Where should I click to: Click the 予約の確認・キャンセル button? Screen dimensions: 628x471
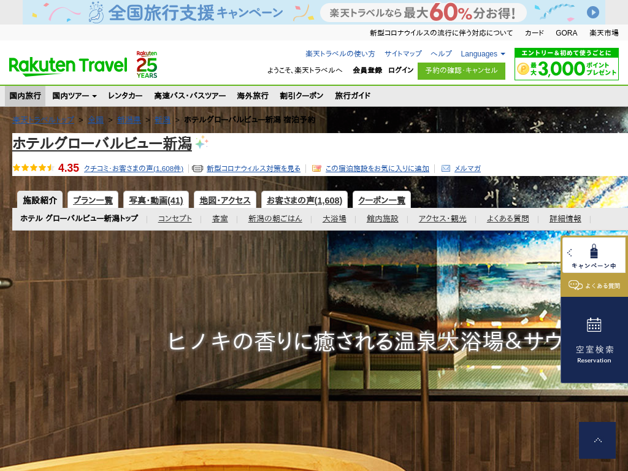[x=461, y=71]
